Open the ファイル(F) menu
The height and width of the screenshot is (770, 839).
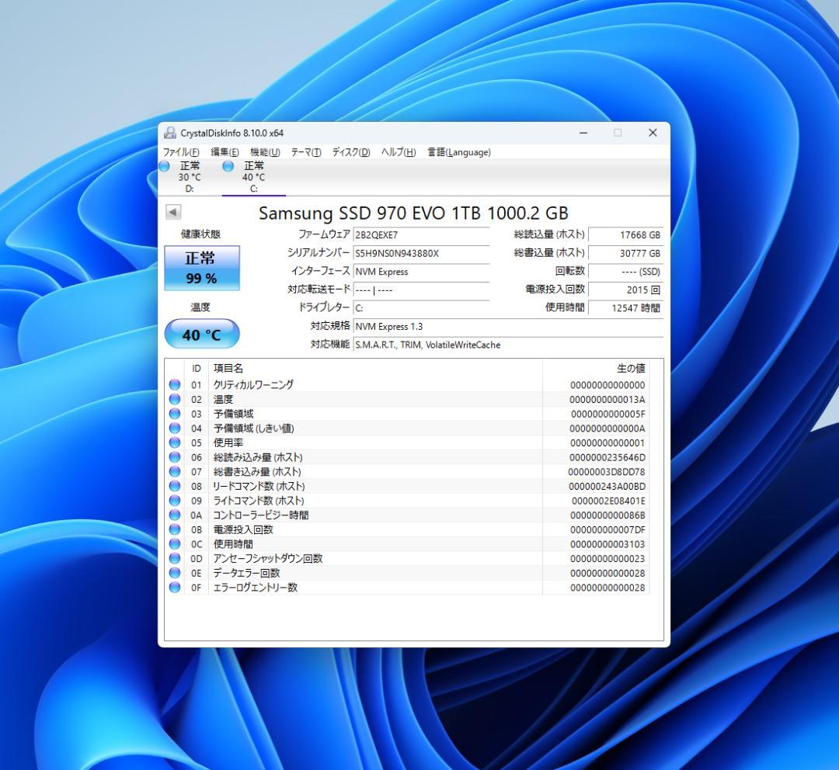click(x=181, y=152)
